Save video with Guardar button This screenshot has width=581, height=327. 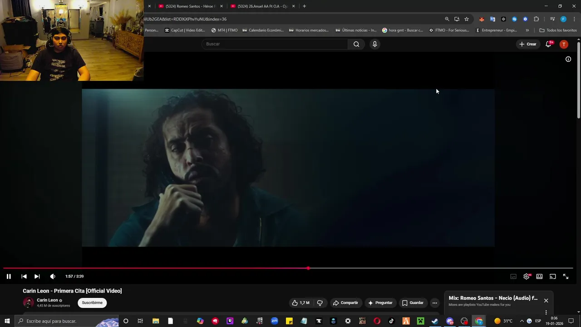[413, 303]
